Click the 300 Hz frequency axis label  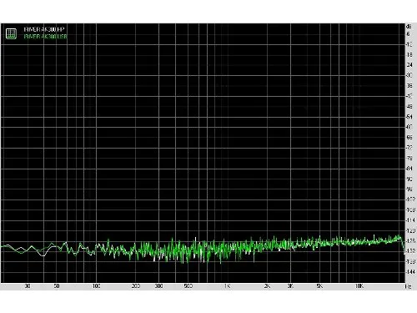[x=158, y=286]
